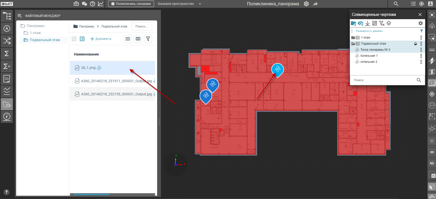Image resolution: width=436 pixels, height=199 pixels.
Task: Open the model tree panel in left sidebar
Action: (x=7, y=16)
